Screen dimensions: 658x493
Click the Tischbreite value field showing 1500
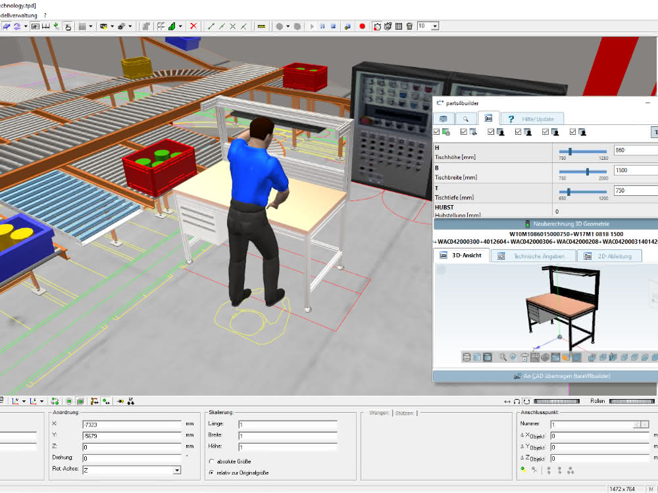[636, 170]
